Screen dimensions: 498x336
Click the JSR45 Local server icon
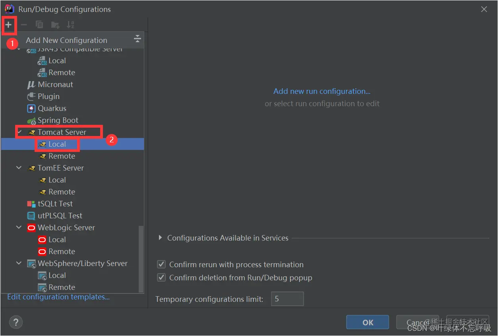(x=42, y=61)
